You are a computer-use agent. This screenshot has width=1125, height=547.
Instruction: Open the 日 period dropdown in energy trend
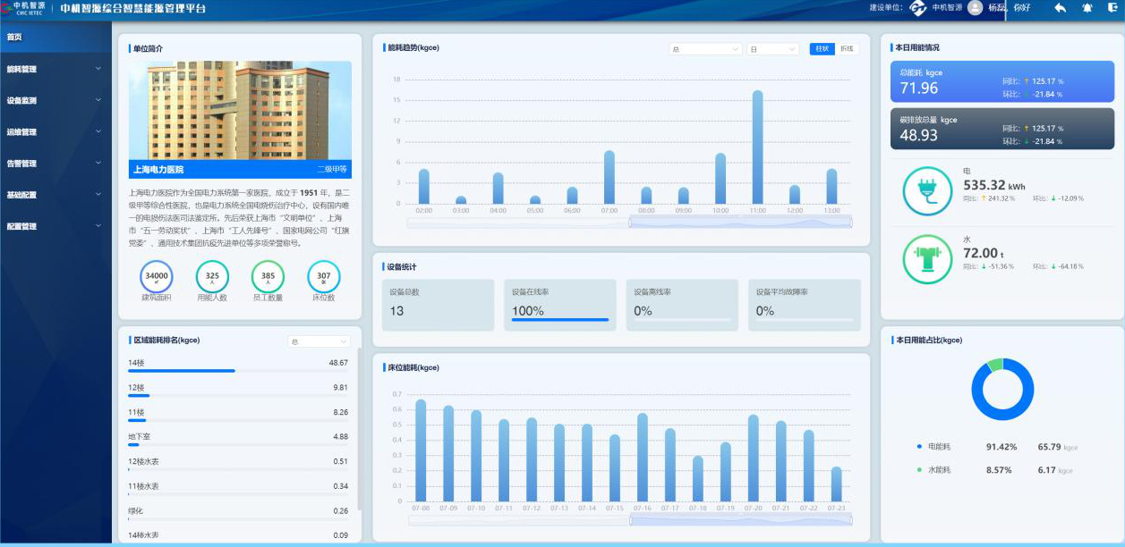click(772, 49)
